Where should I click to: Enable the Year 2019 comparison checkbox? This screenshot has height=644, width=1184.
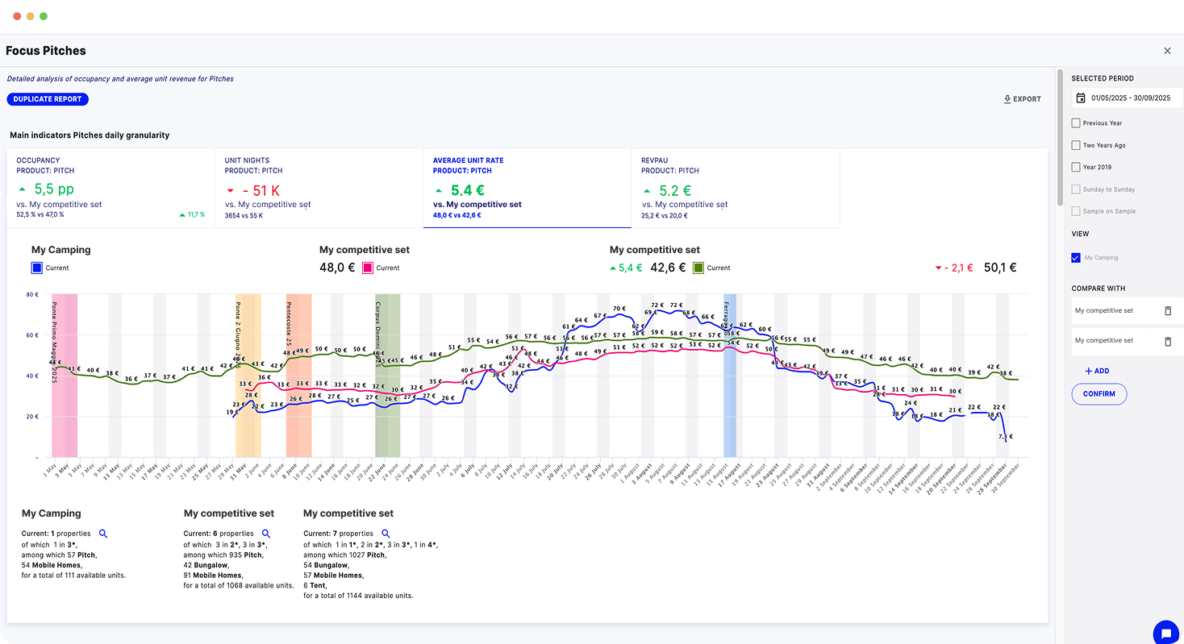coord(1076,168)
